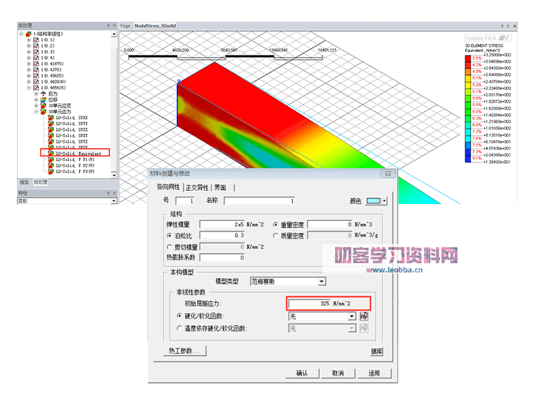Click the LO-Solid, SYZ result icon
The height and width of the screenshot is (406, 535).
coord(51,141)
